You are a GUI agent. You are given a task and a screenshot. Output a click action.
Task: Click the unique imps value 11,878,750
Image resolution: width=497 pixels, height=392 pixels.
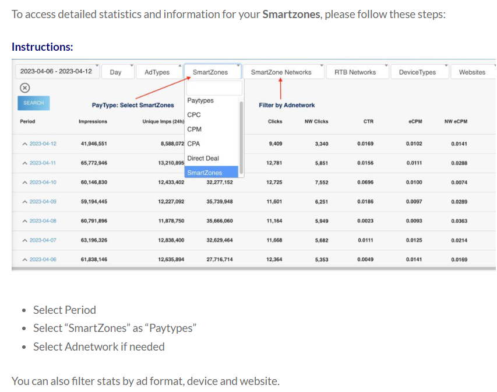pyautogui.click(x=171, y=221)
